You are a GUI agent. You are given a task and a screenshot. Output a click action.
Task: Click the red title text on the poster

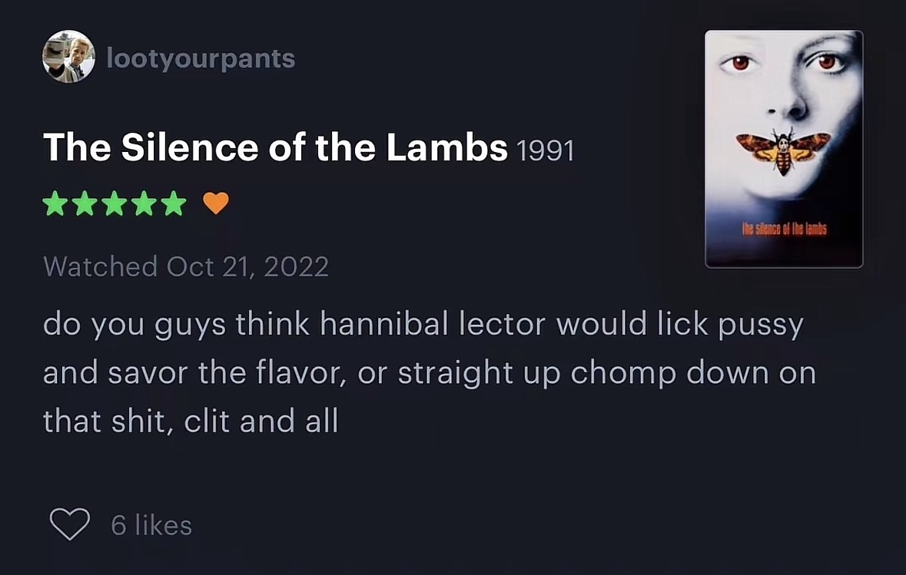[x=784, y=229]
